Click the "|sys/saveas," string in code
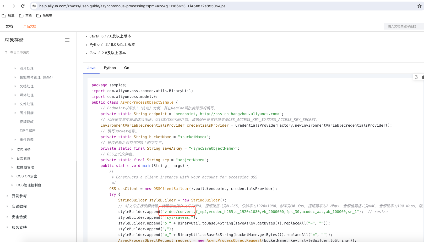The image size is (424, 242). (x=178, y=217)
